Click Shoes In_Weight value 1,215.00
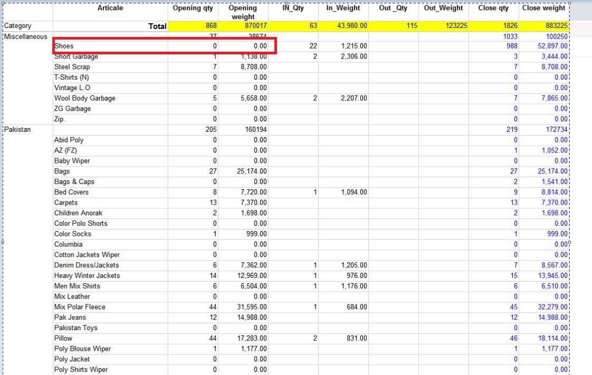Screen dimensions: 592x375 click(354, 46)
